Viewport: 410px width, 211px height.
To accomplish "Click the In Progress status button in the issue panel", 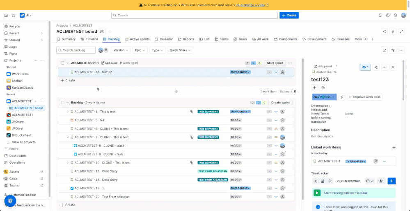I will tap(324, 97).
